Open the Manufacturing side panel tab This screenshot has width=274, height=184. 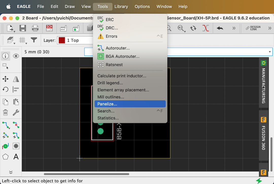click(264, 83)
